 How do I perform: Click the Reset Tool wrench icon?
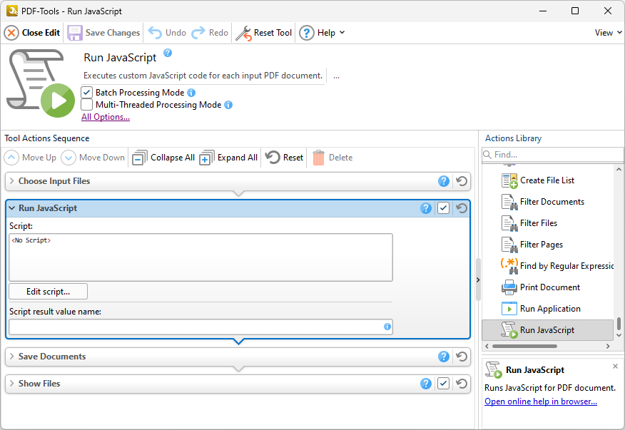point(243,33)
